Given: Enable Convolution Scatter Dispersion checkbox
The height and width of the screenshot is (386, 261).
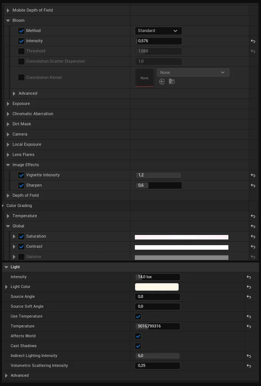Looking at the screenshot, I should click(22, 61).
